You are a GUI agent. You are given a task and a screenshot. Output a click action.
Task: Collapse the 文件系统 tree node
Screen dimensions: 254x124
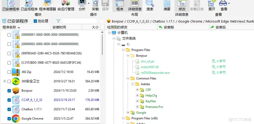(114, 39)
